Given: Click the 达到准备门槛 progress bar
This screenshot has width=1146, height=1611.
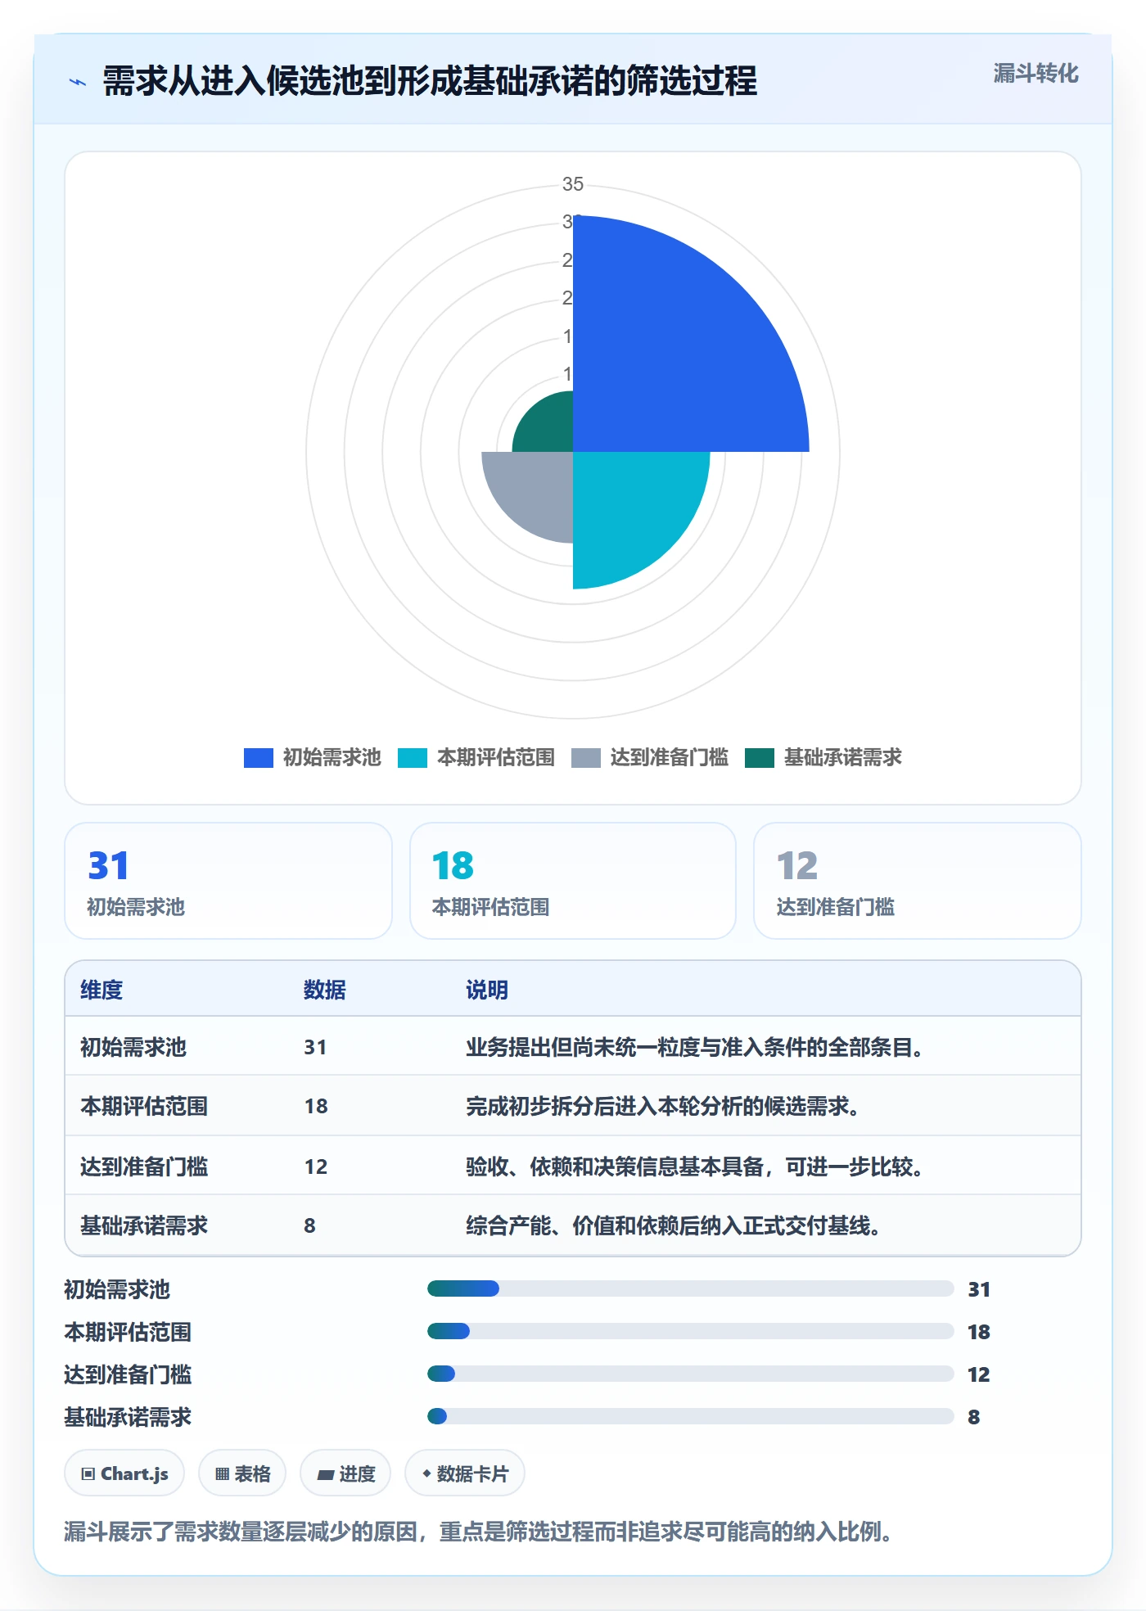Looking at the screenshot, I should [x=690, y=1374].
